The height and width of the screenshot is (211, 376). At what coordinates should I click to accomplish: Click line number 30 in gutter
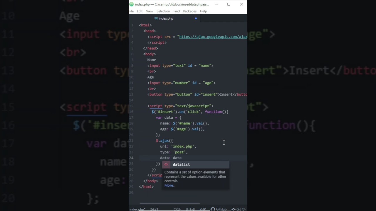click(x=131, y=193)
